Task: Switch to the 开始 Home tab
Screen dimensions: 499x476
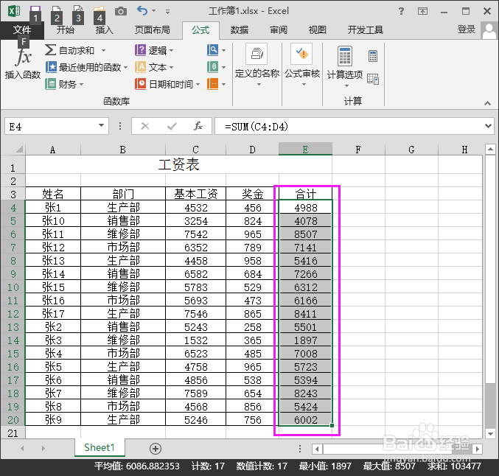Action: (x=66, y=30)
